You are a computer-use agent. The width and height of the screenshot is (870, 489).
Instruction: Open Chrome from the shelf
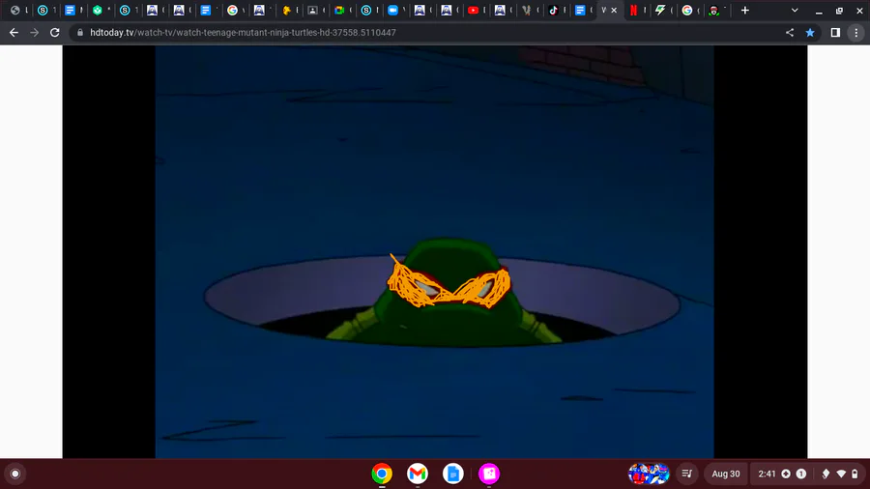point(382,474)
